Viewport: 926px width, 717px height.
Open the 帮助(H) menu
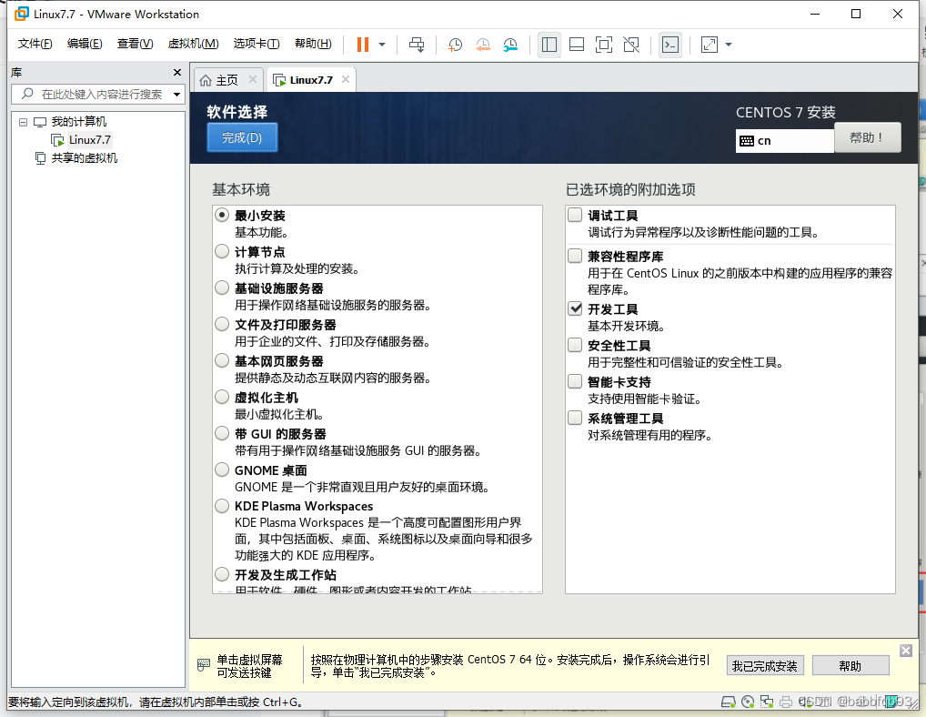point(313,44)
